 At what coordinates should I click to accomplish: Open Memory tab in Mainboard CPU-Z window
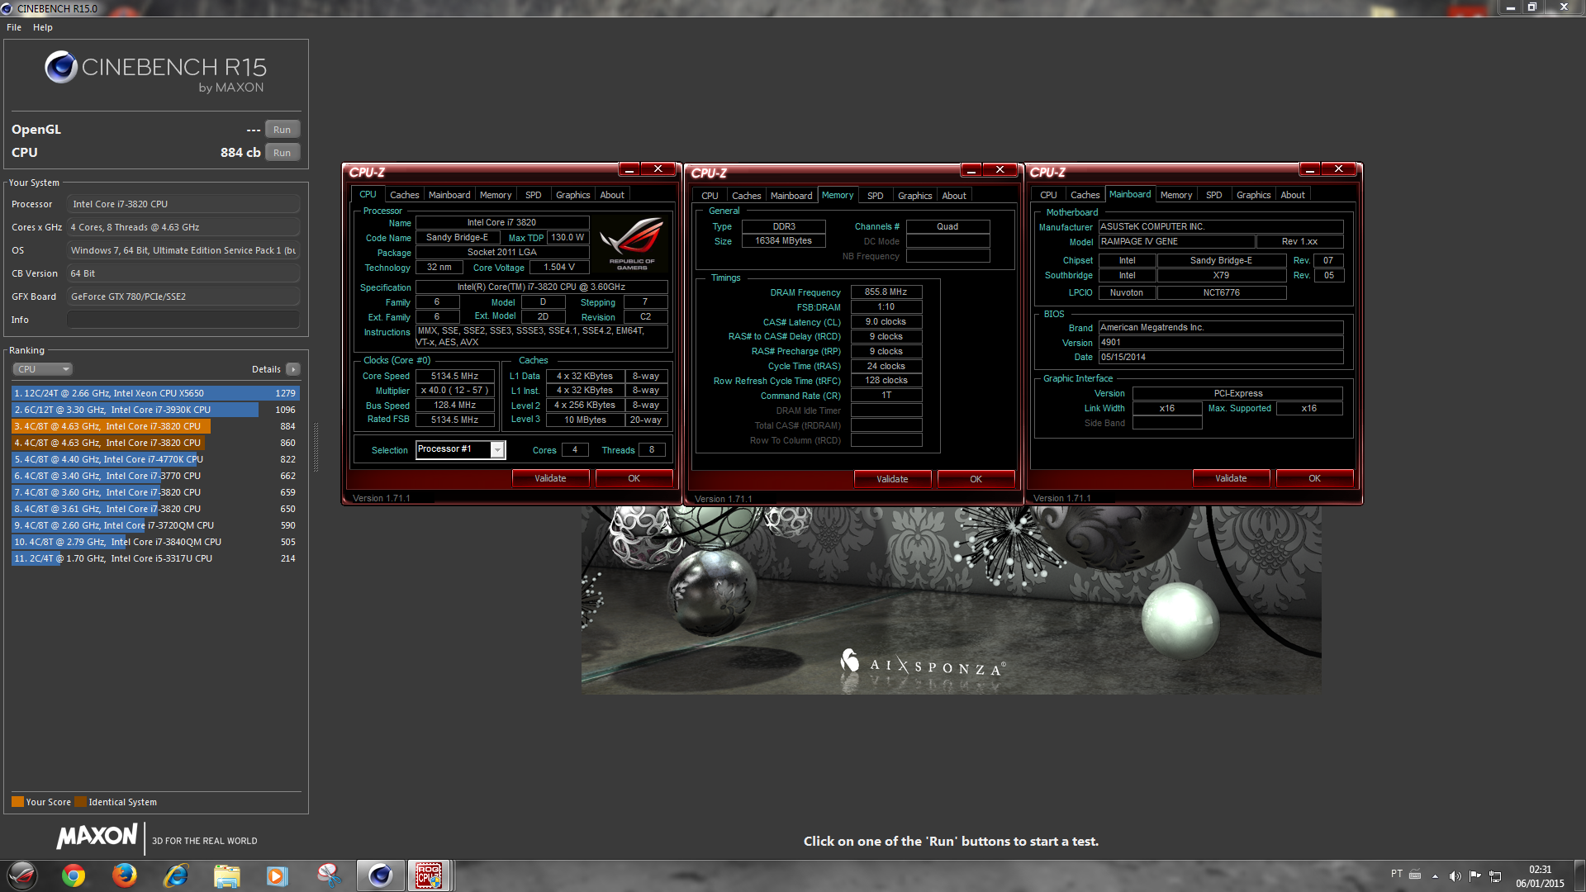click(1176, 195)
